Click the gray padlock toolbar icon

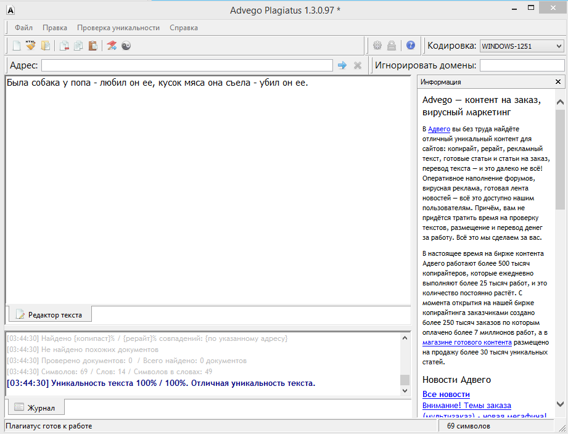tap(392, 46)
